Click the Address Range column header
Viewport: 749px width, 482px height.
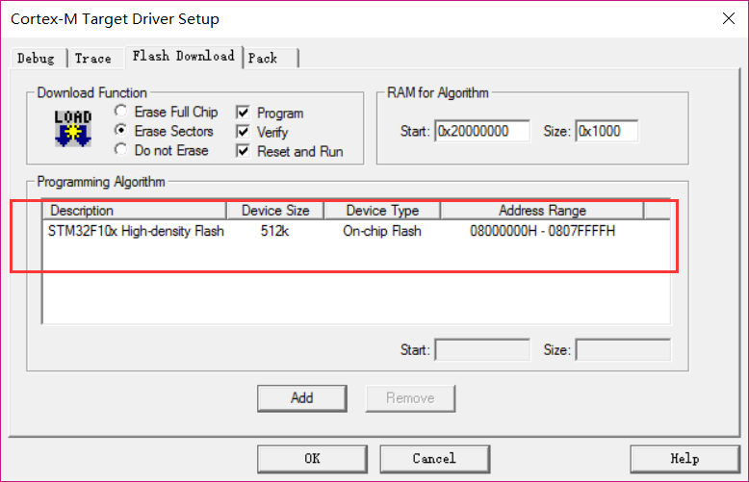tap(542, 211)
